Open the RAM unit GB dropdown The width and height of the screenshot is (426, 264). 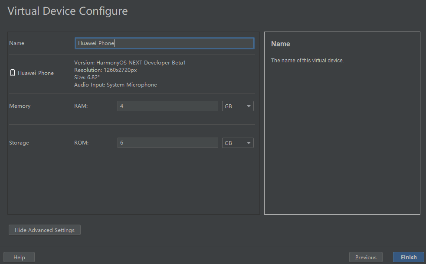pos(238,106)
